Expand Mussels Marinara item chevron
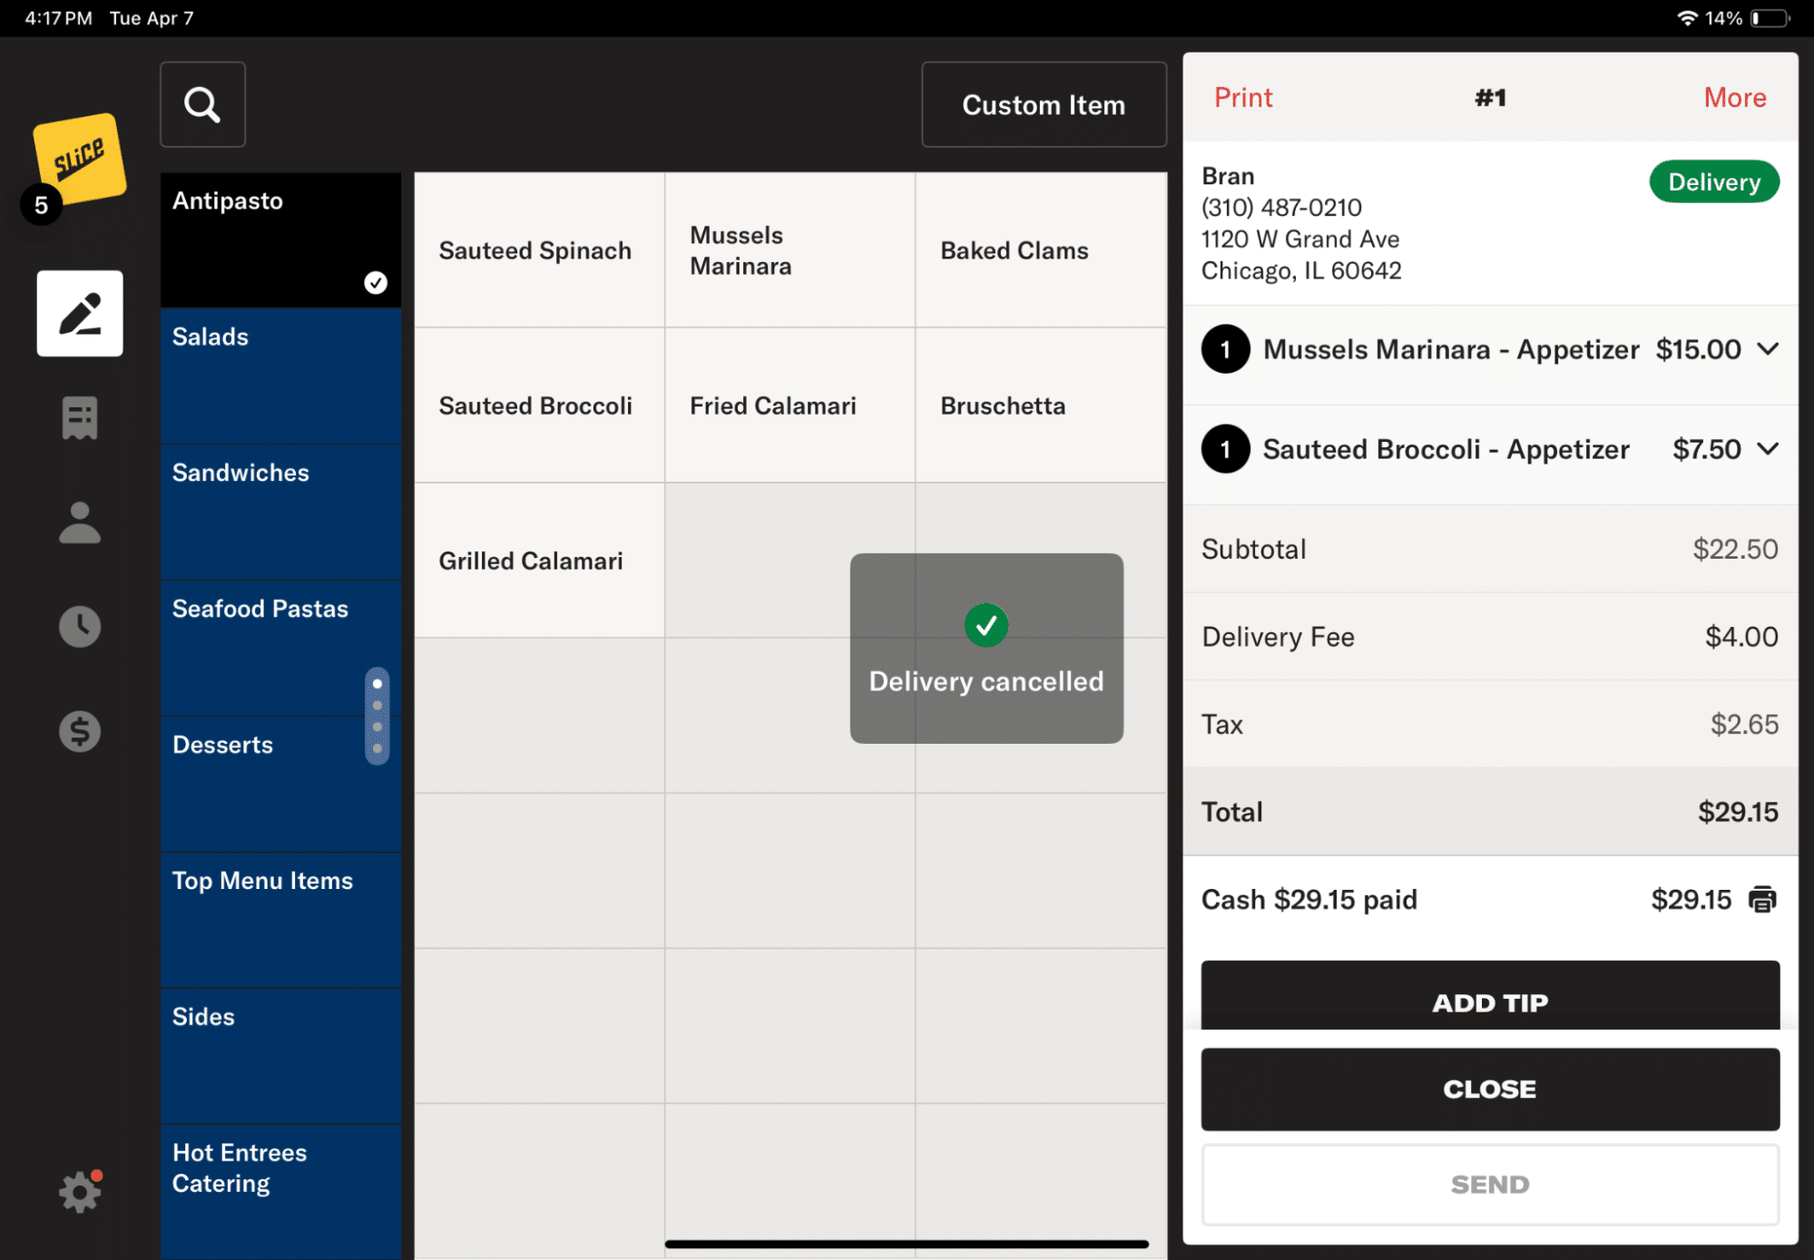The width and height of the screenshot is (1814, 1260). (1768, 349)
